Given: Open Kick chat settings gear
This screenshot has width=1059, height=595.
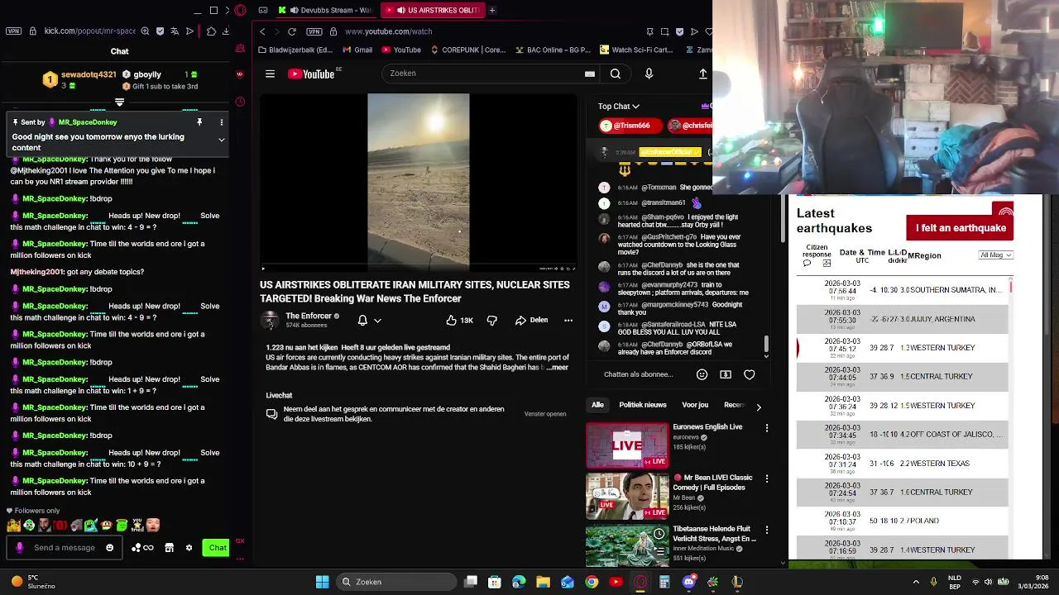Looking at the screenshot, I should tap(189, 547).
